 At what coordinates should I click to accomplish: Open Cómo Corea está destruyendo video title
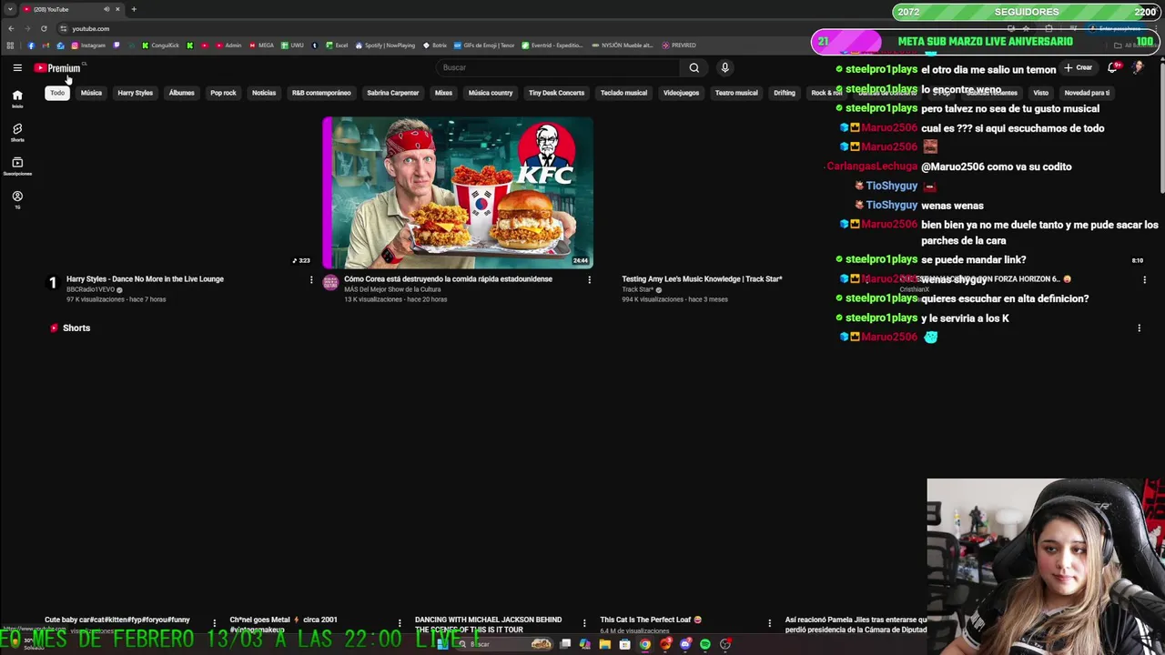(x=448, y=279)
